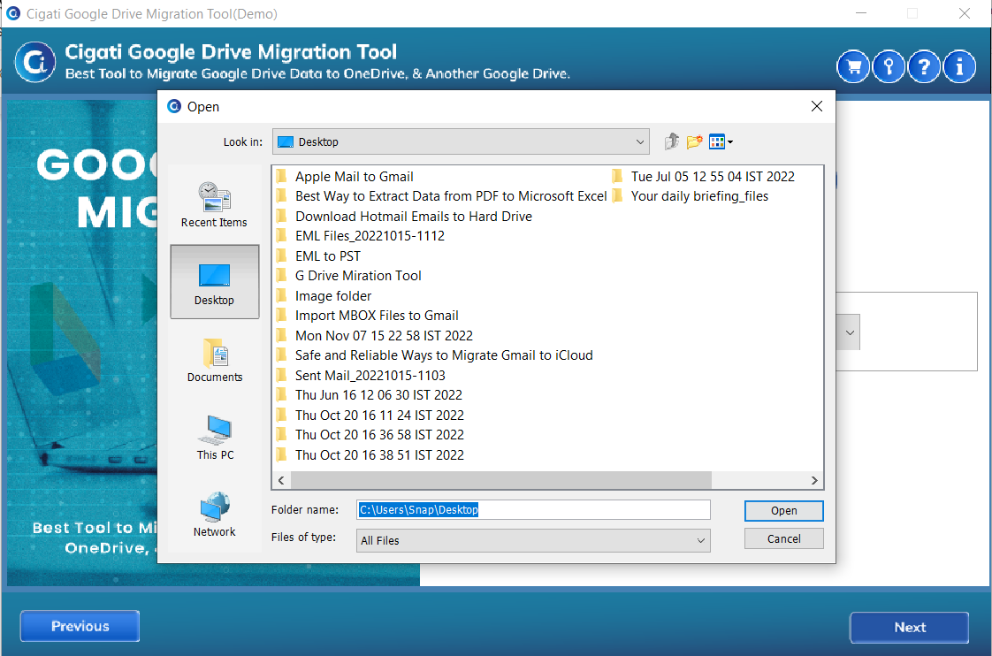Viewport: 992px width, 656px height.
Task: Click the Folder name input field
Action: point(533,510)
